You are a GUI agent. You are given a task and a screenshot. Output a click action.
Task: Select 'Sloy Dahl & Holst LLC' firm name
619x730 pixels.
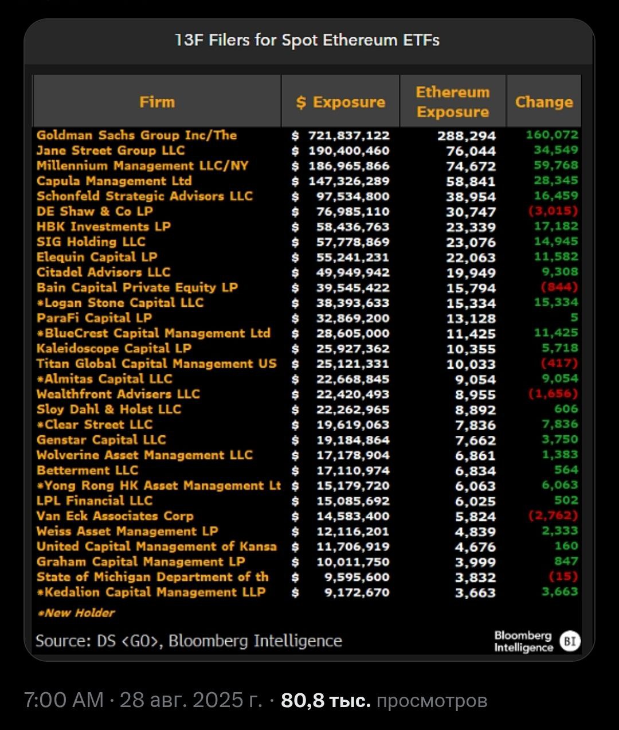108,409
